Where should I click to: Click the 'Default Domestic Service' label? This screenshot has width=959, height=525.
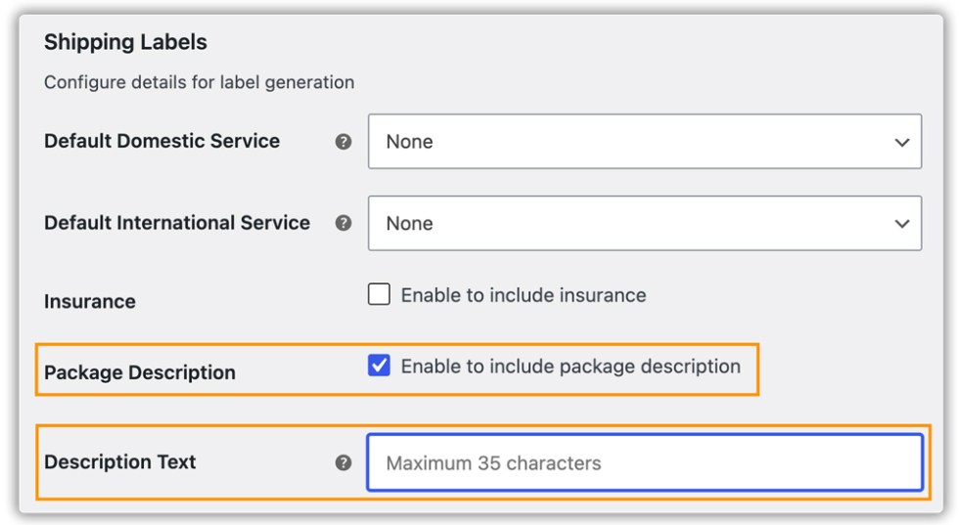162,141
